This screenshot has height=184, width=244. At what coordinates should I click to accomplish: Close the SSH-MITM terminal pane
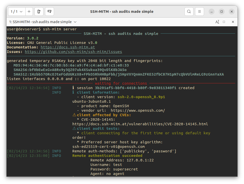coord(233,22)
